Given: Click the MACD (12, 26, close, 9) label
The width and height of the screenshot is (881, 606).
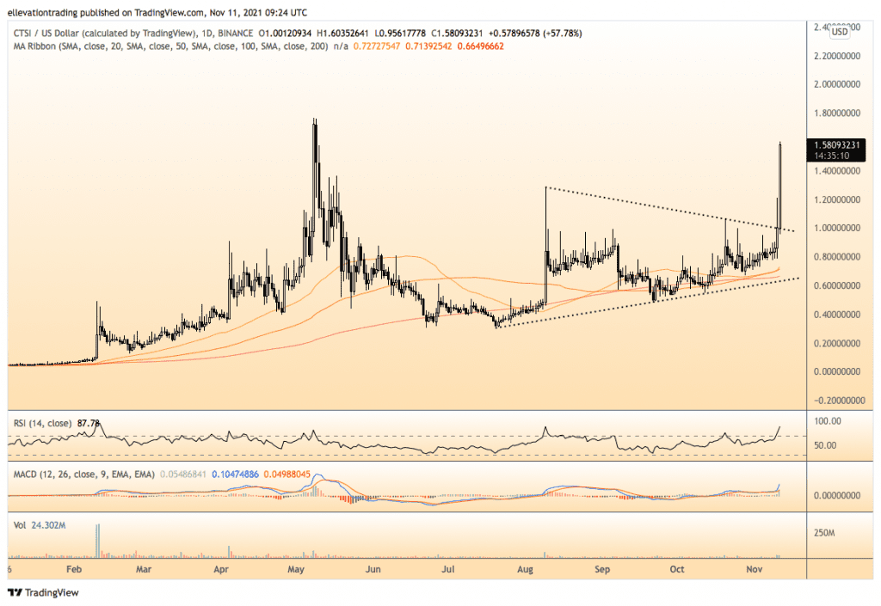Looking at the screenshot, I should 83,474.
